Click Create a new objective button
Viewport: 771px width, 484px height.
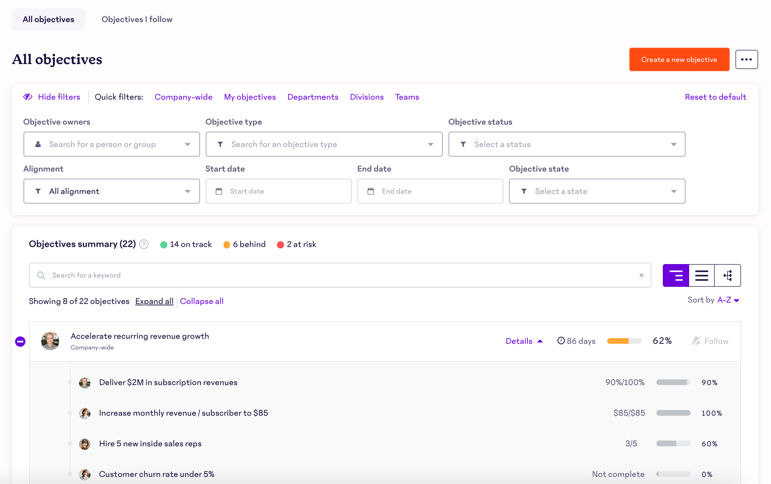(x=679, y=59)
